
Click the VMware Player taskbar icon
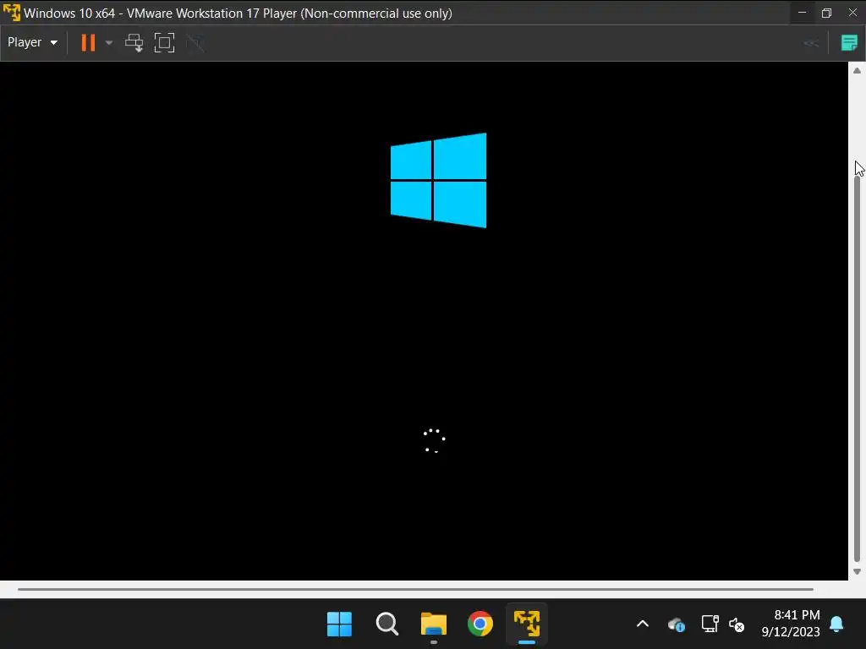point(527,624)
